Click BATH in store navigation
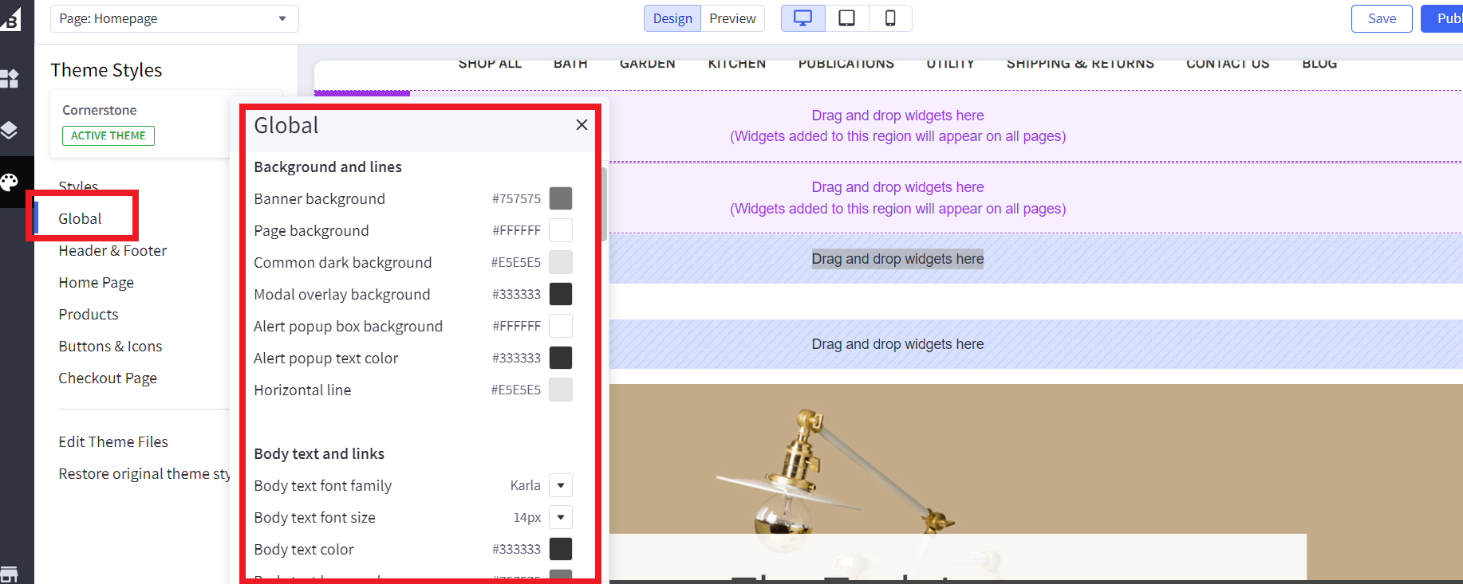Screen dimensions: 1463x584 click(570, 64)
